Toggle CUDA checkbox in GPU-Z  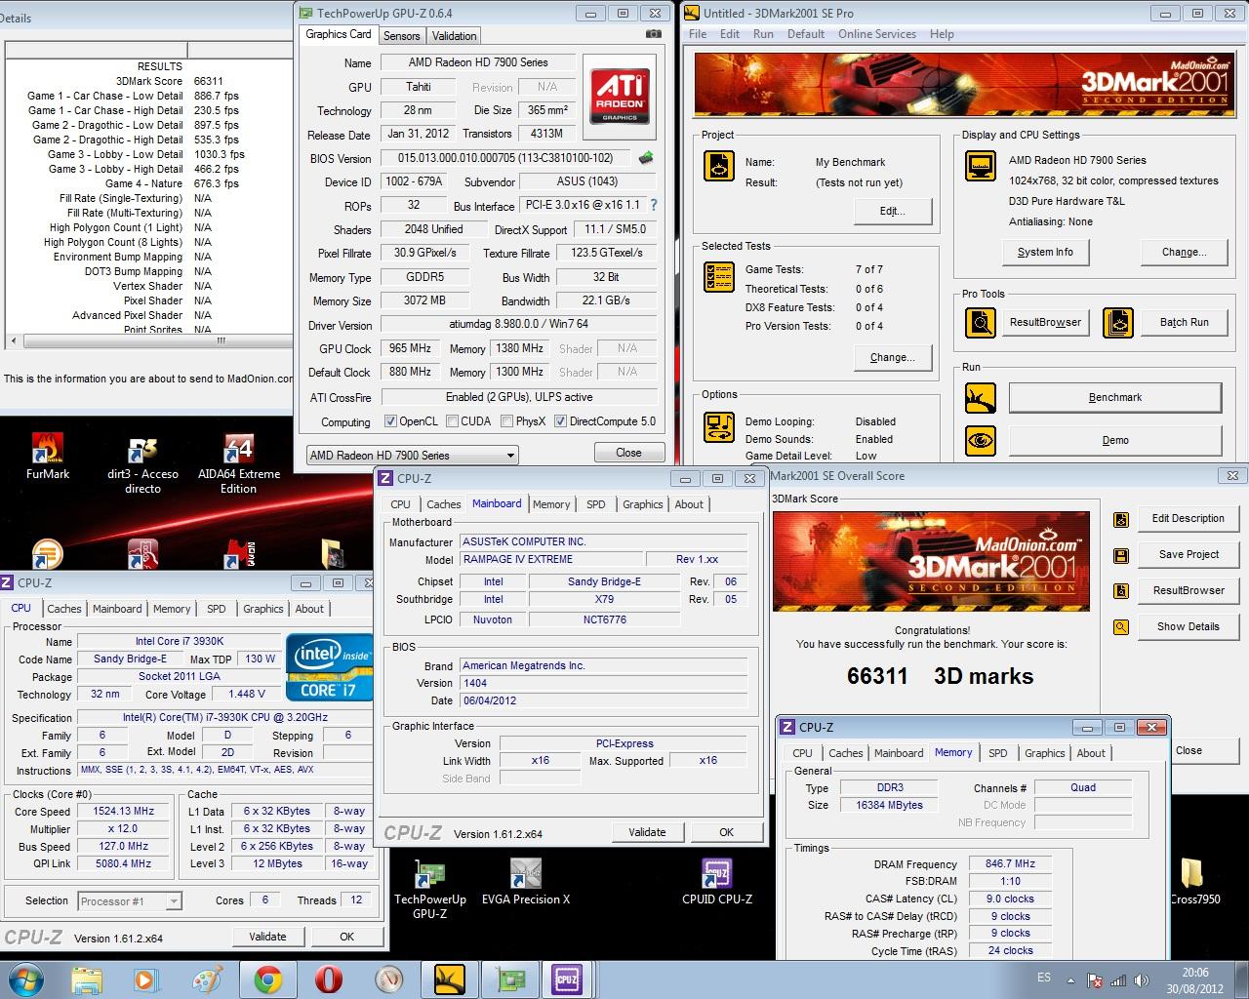[x=452, y=421]
